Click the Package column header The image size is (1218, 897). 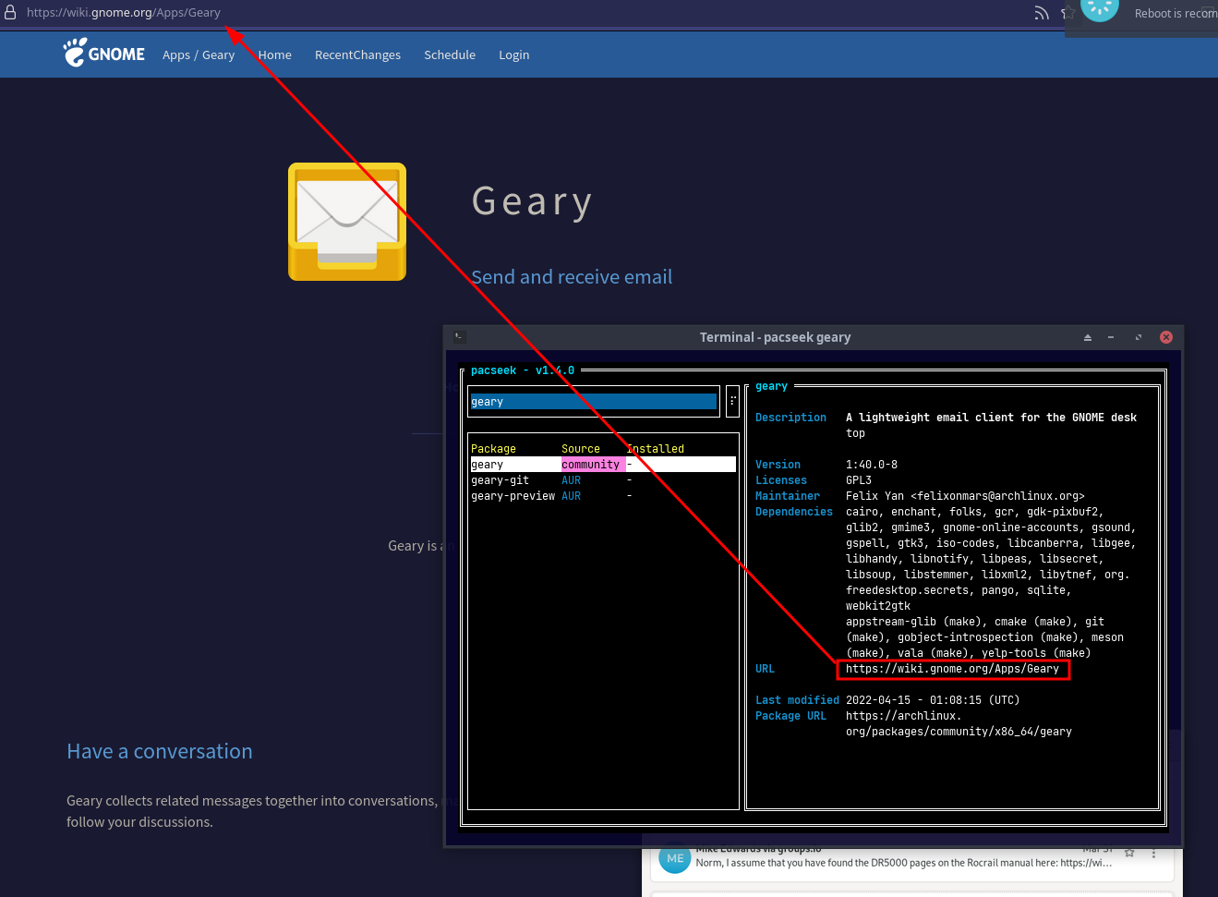494,449
